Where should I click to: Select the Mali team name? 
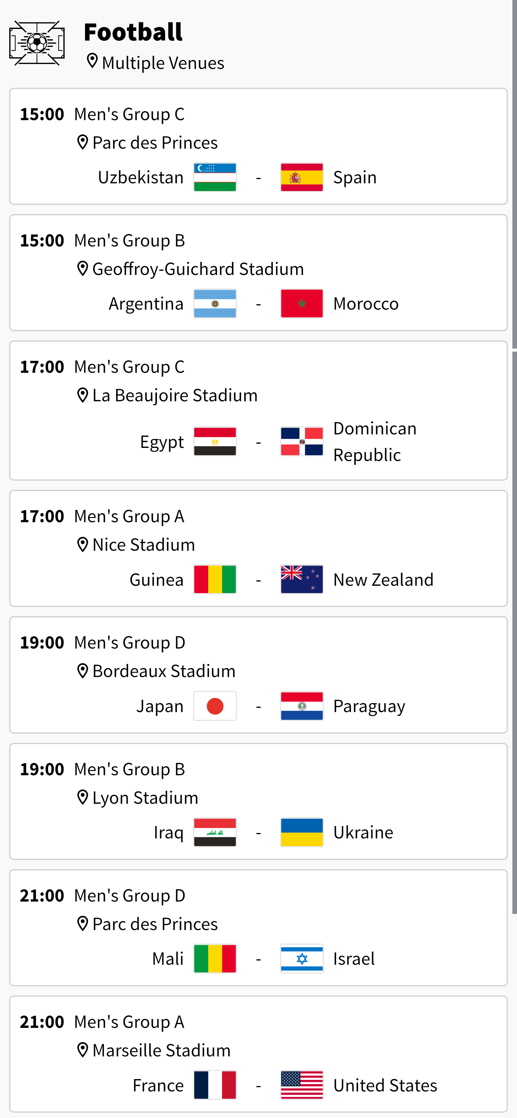[x=168, y=959]
